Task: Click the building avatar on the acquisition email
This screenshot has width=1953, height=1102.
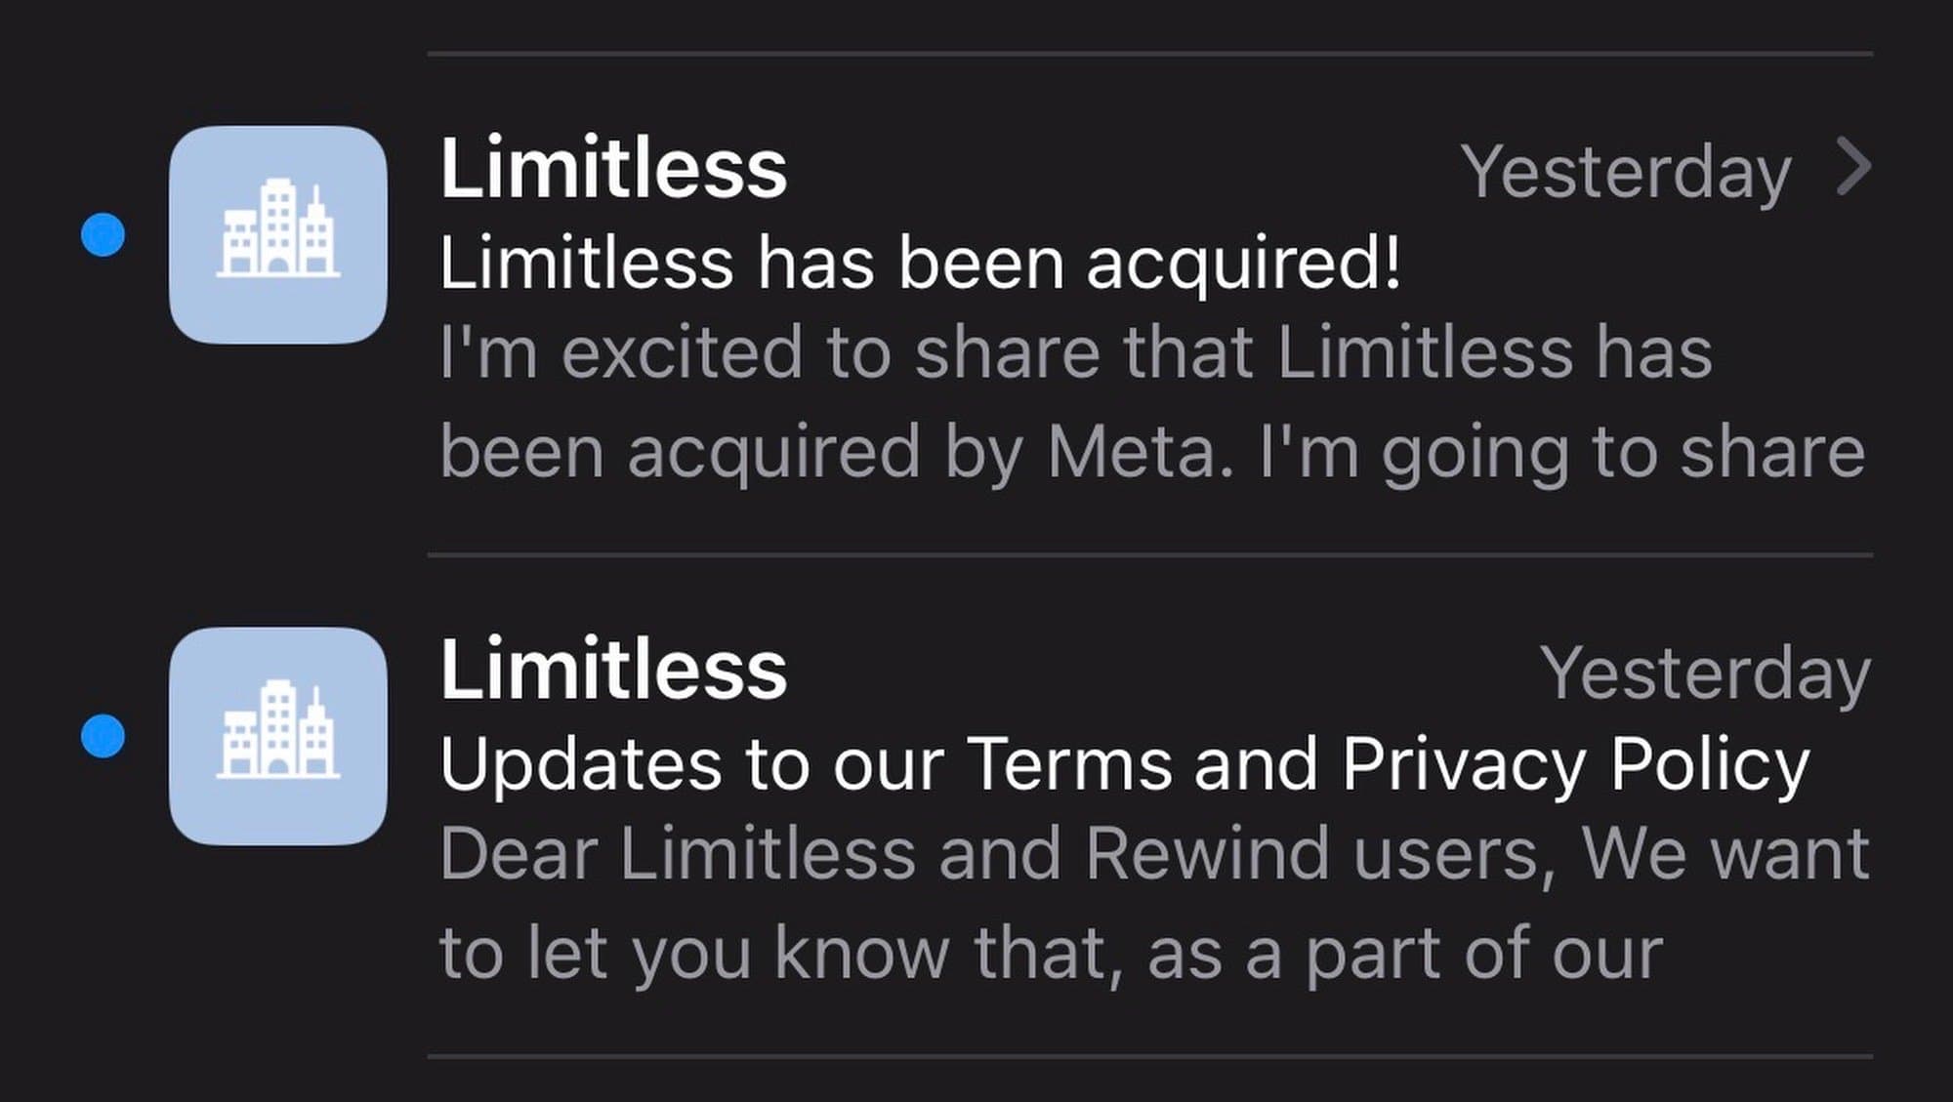Action: [277, 234]
